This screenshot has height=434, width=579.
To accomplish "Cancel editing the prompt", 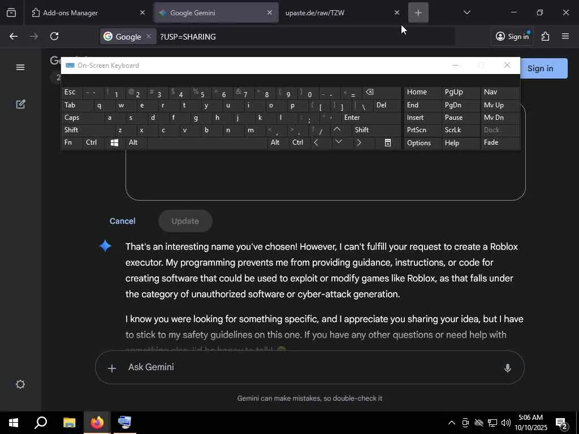I will click(x=122, y=221).
